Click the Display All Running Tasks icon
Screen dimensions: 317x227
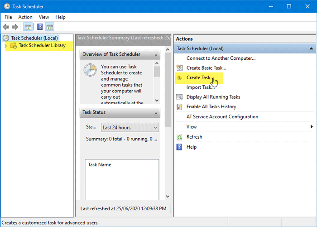(x=179, y=97)
